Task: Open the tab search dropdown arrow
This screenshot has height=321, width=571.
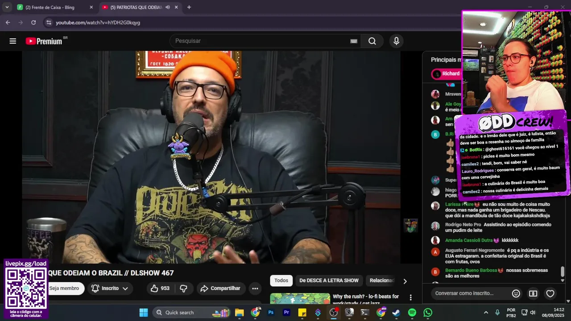Action: (7, 7)
